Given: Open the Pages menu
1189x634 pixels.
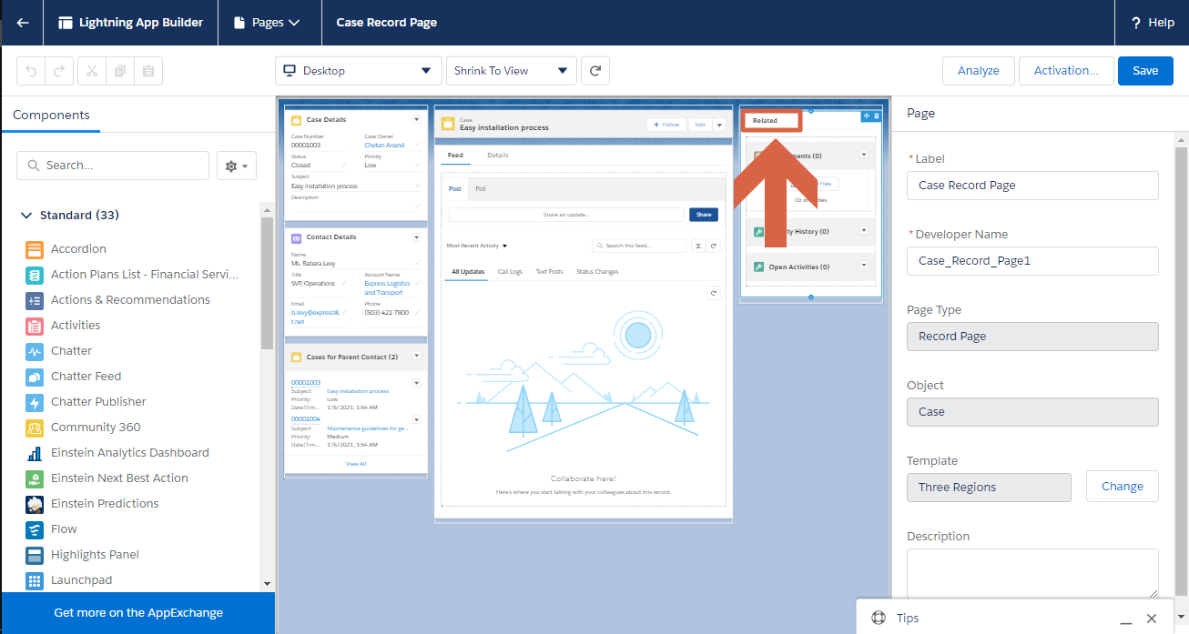Looking at the screenshot, I should click(x=269, y=23).
